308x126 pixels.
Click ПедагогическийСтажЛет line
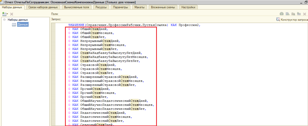(x=96, y=121)
